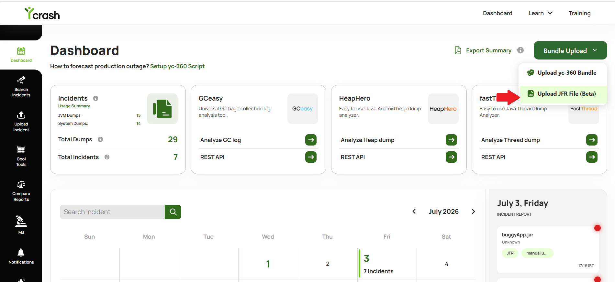Click the JVM Dumps count 15

tap(139, 115)
